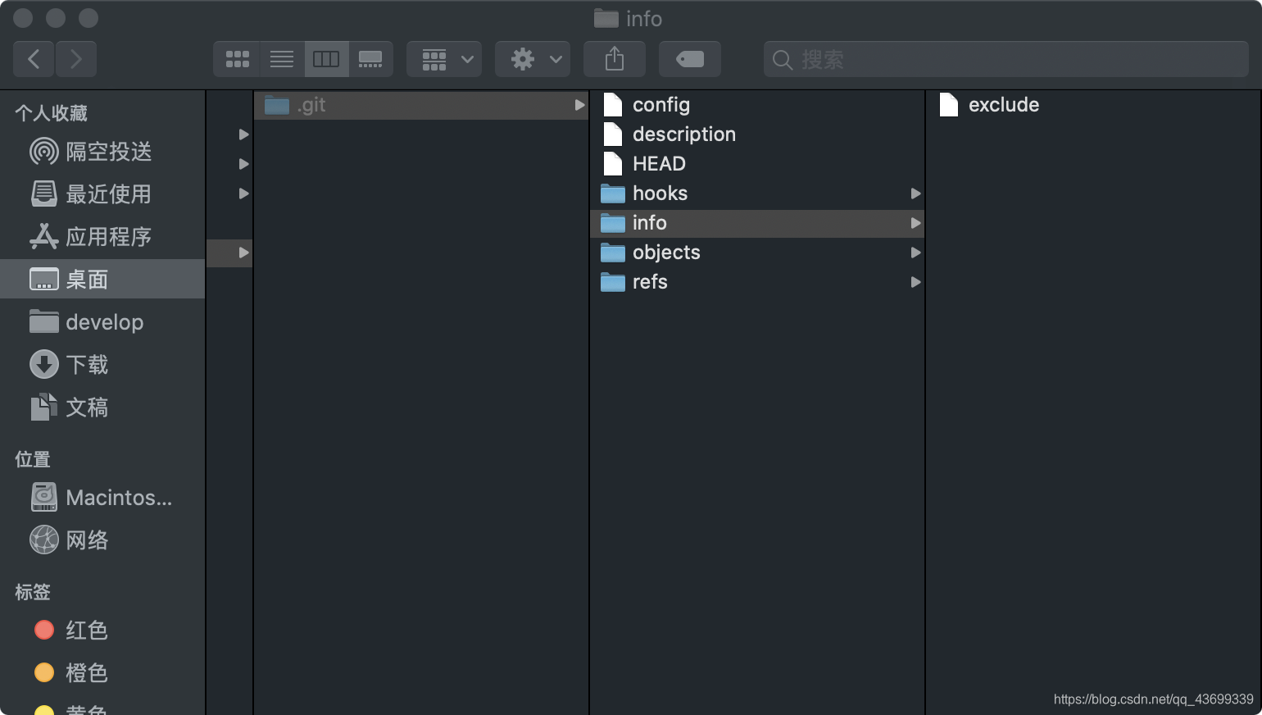Screen dimensions: 1262x715
Task: Open 文稿 documents in sidebar
Action: [102, 408]
